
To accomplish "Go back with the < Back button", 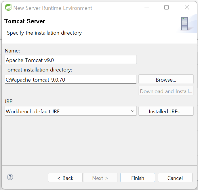I will (65, 178).
